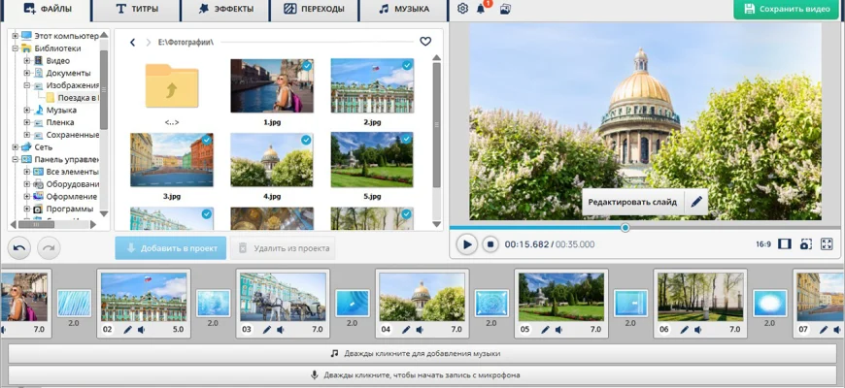Enter fullscreen preview mode
The width and height of the screenshot is (845, 388).
(x=827, y=244)
